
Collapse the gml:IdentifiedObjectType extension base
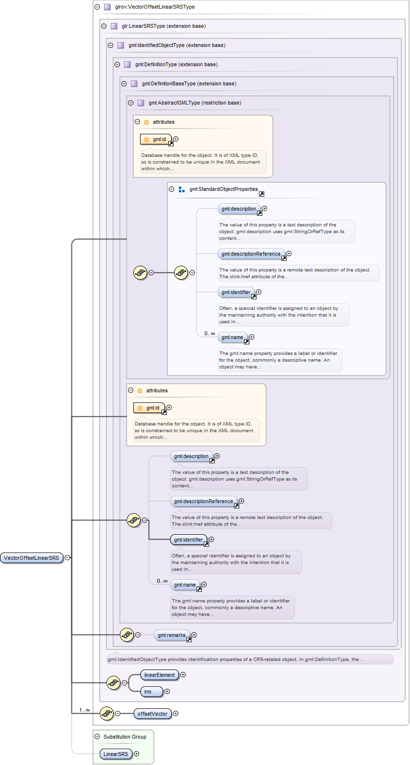click(111, 46)
